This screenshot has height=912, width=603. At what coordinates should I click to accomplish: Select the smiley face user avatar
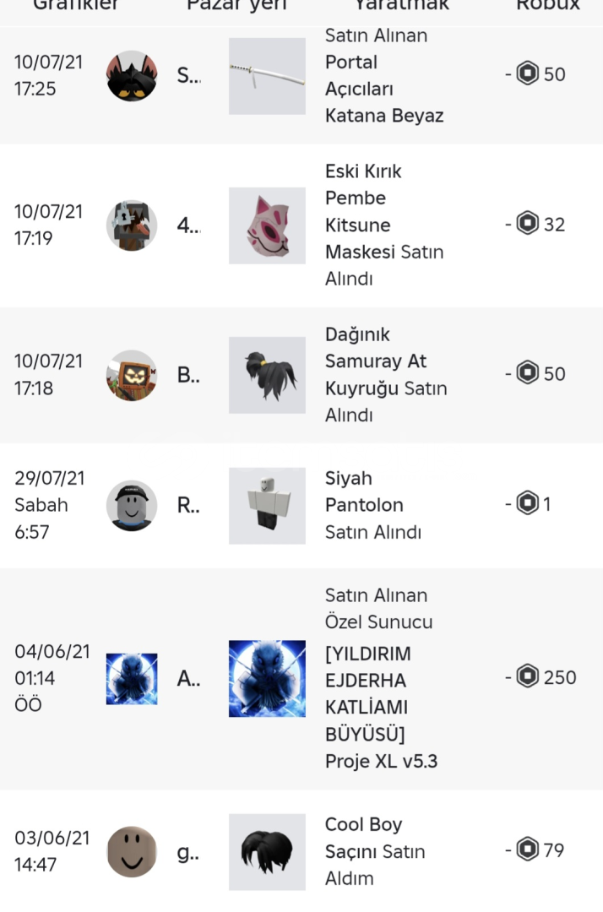(x=132, y=852)
